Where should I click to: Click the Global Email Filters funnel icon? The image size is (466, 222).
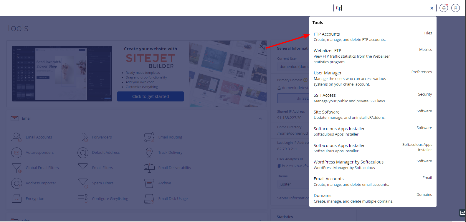click(16, 168)
